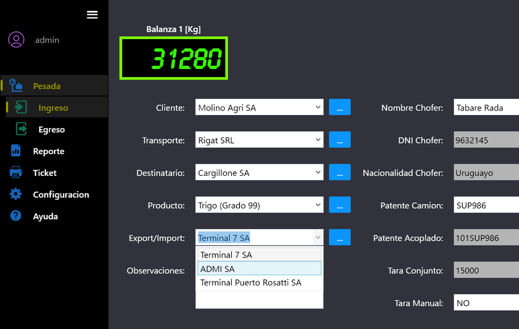Image resolution: width=519 pixels, height=329 pixels.
Task: Click the Nombre Chofer input field
Action: tap(486, 107)
